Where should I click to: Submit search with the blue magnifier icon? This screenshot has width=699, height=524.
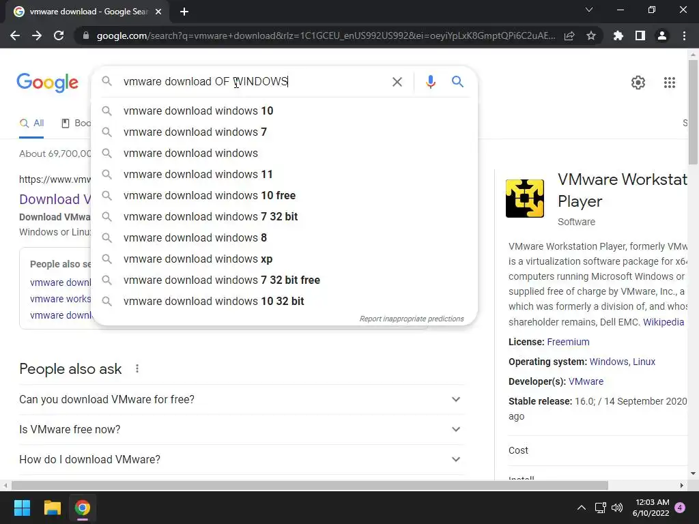pyautogui.click(x=457, y=82)
